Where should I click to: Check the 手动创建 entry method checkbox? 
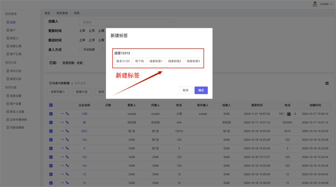pyautogui.click(x=81, y=49)
